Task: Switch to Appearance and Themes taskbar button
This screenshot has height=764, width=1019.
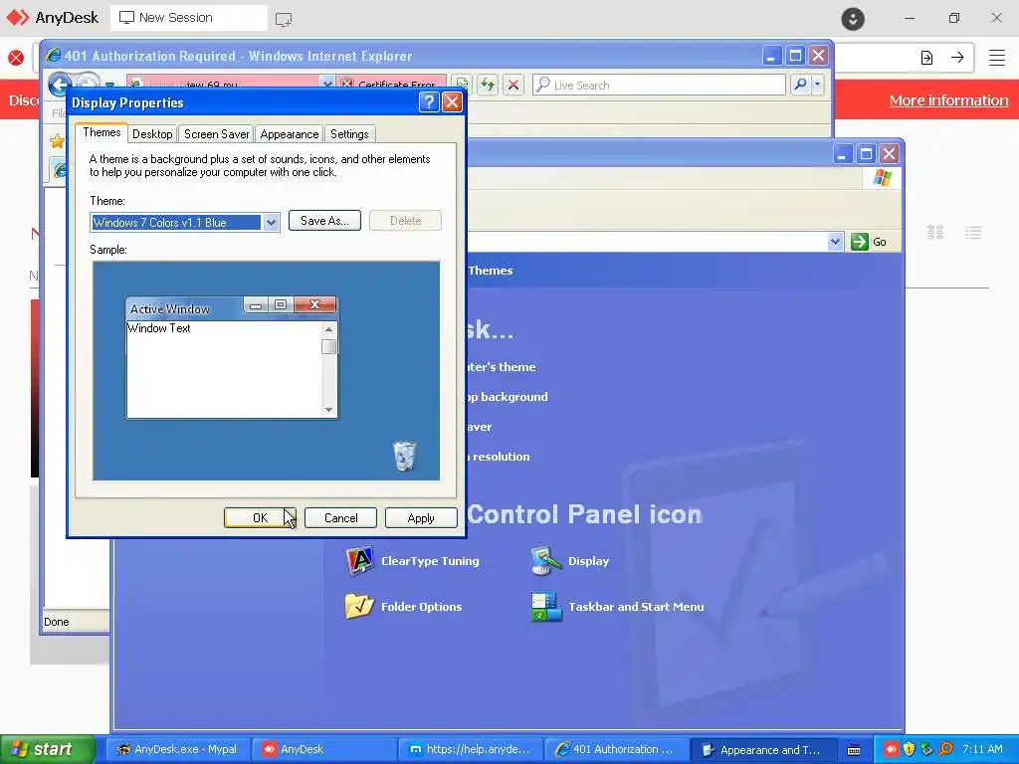Action: [762, 749]
